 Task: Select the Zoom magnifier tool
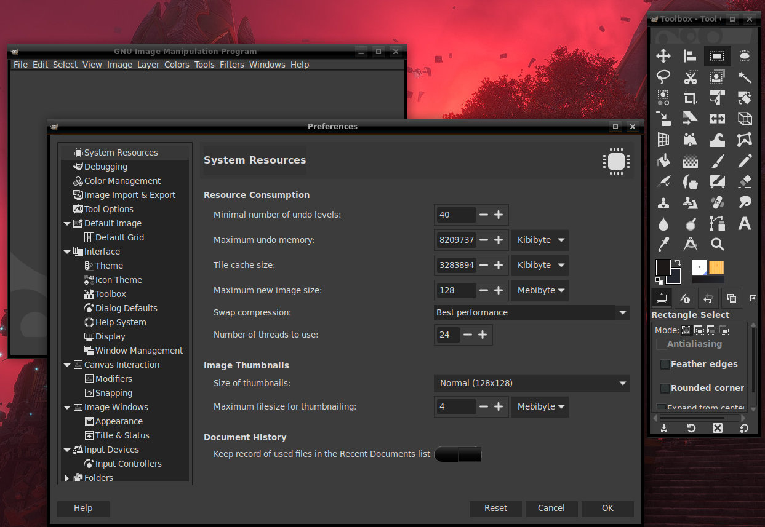tap(718, 245)
